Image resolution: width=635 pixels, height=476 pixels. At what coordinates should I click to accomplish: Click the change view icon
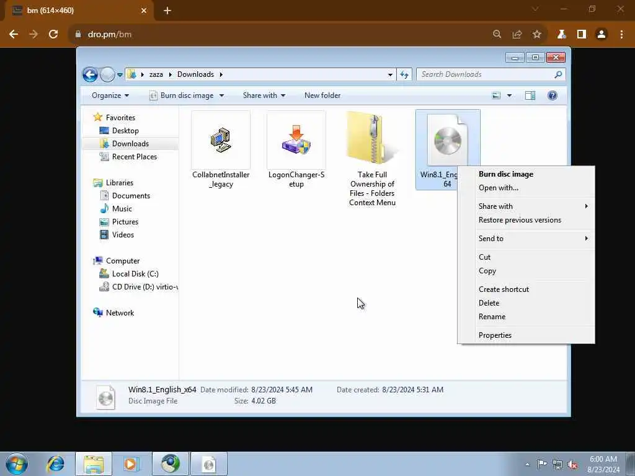pyautogui.click(x=496, y=95)
